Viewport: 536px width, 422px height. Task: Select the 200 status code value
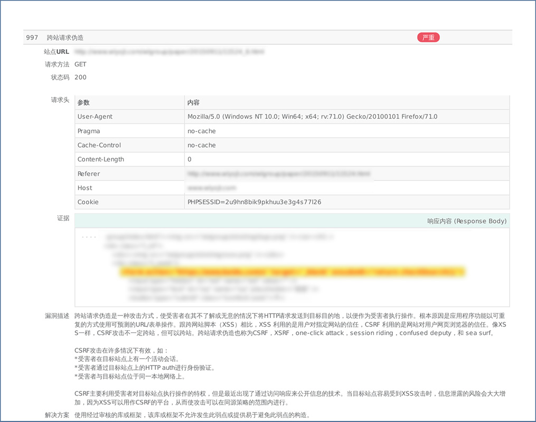pyautogui.click(x=80, y=77)
